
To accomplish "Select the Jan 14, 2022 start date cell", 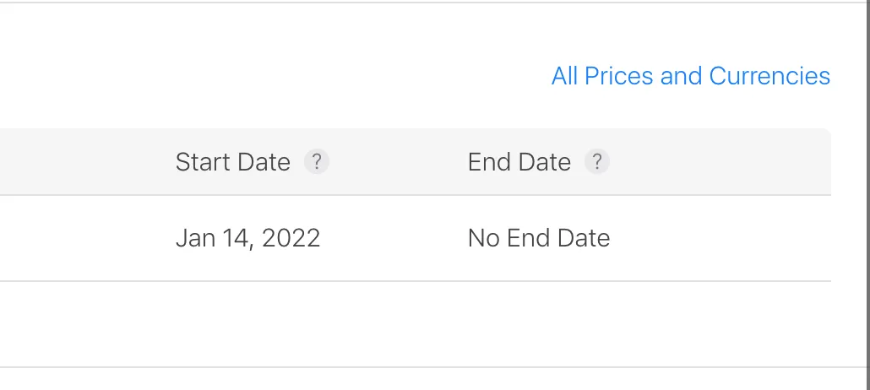I will pos(247,238).
